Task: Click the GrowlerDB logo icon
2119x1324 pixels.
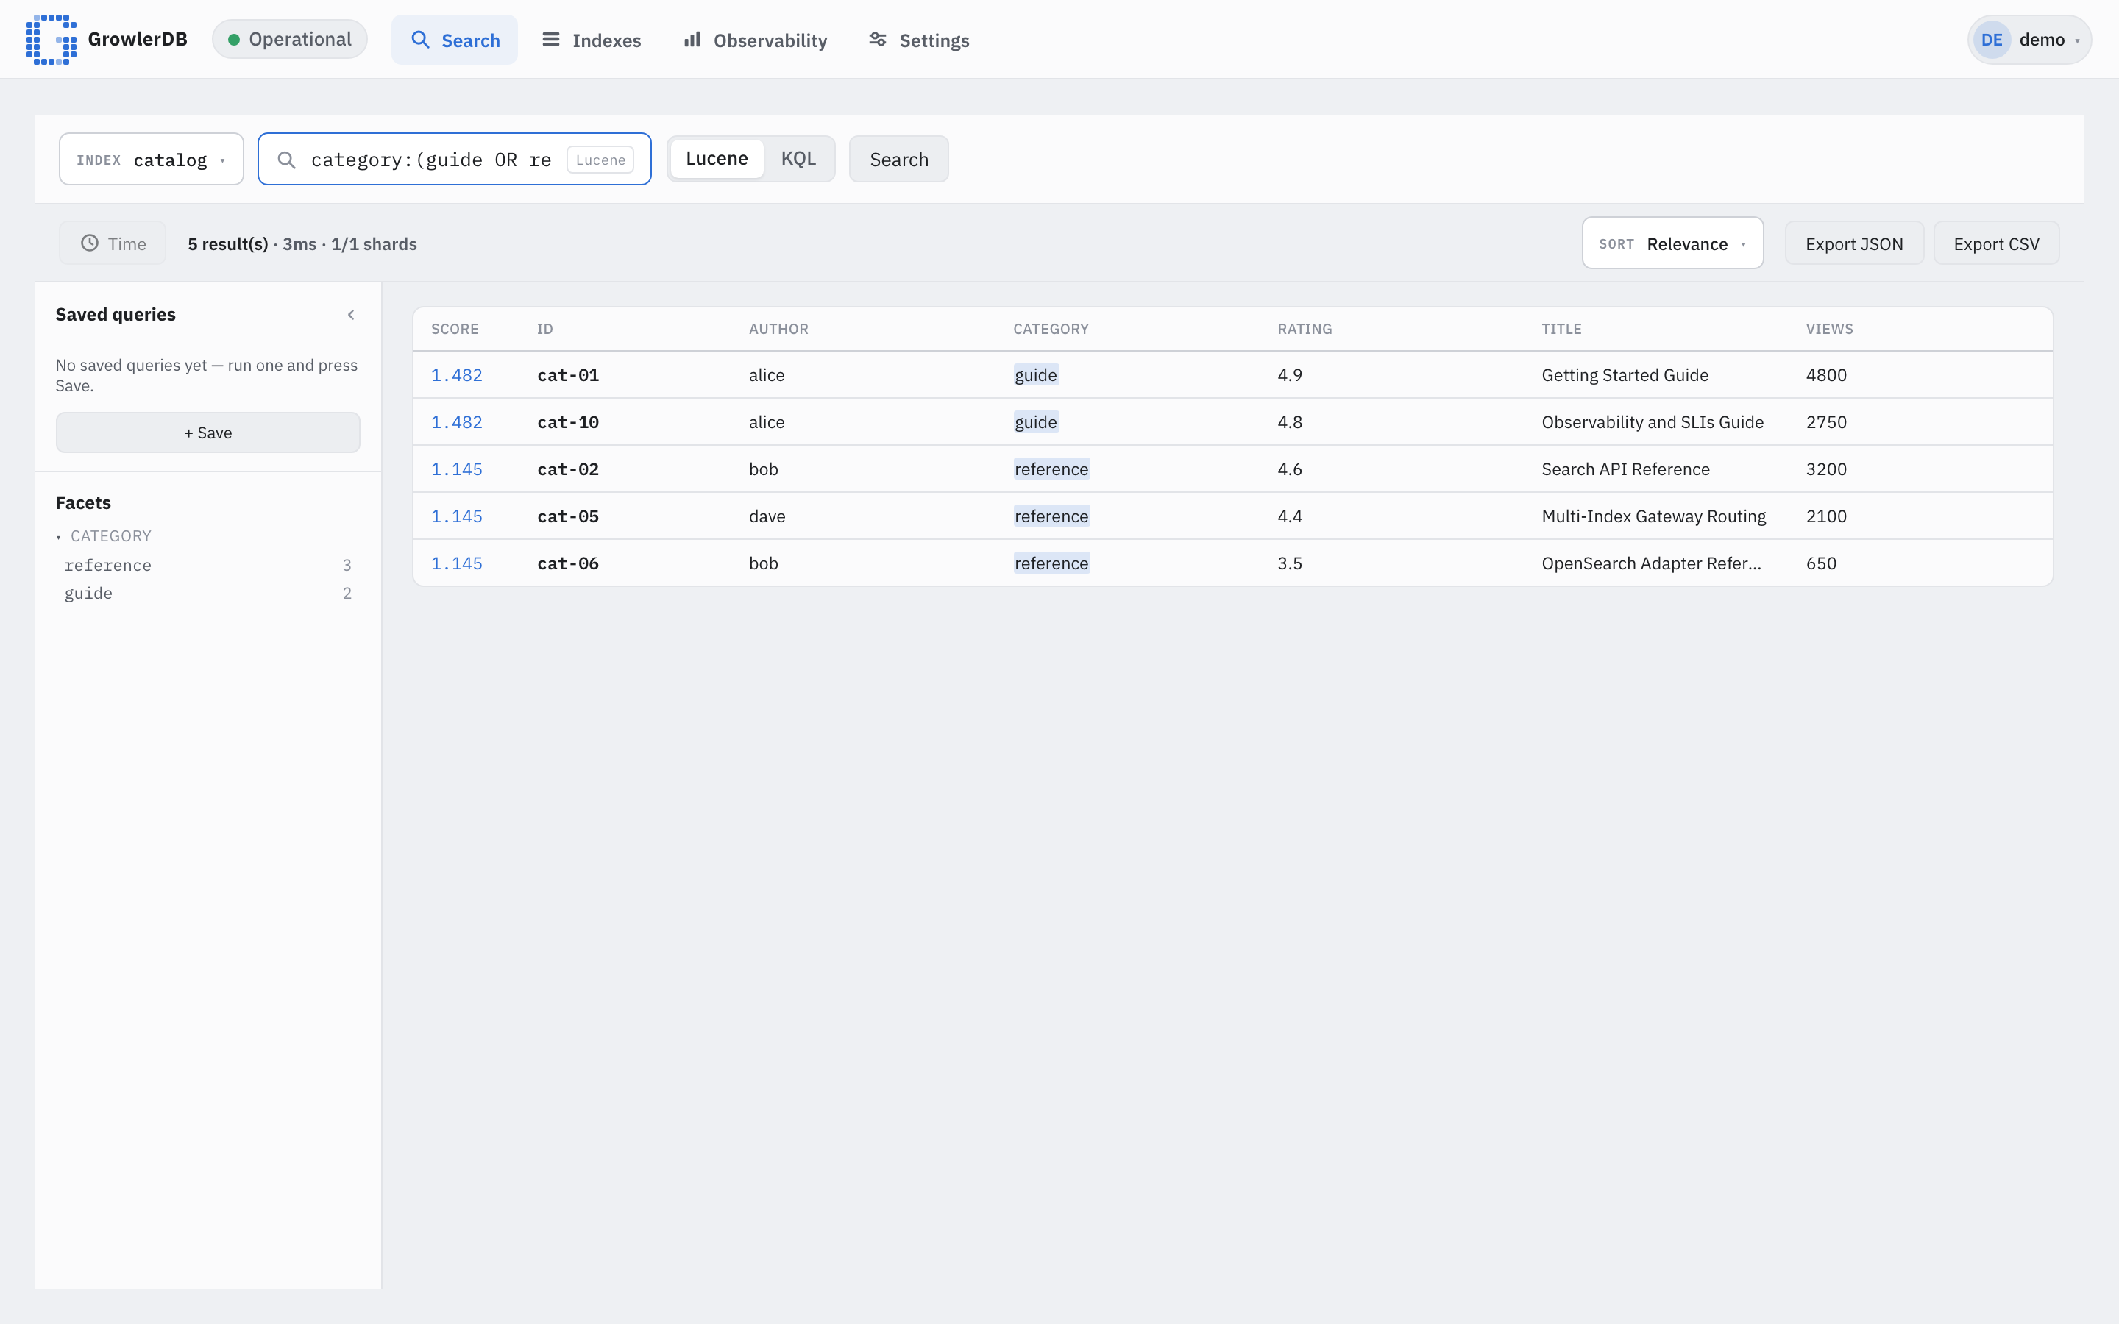Action: (x=52, y=40)
